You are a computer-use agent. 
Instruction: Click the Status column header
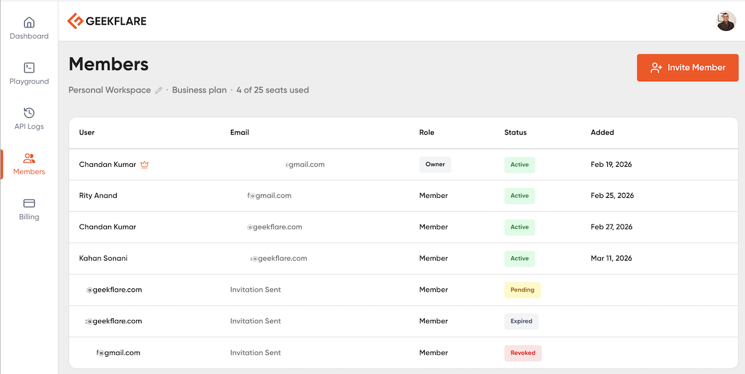coord(515,132)
